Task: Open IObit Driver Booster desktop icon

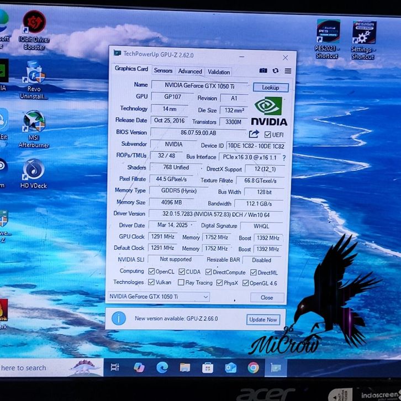Action: point(34,25)
